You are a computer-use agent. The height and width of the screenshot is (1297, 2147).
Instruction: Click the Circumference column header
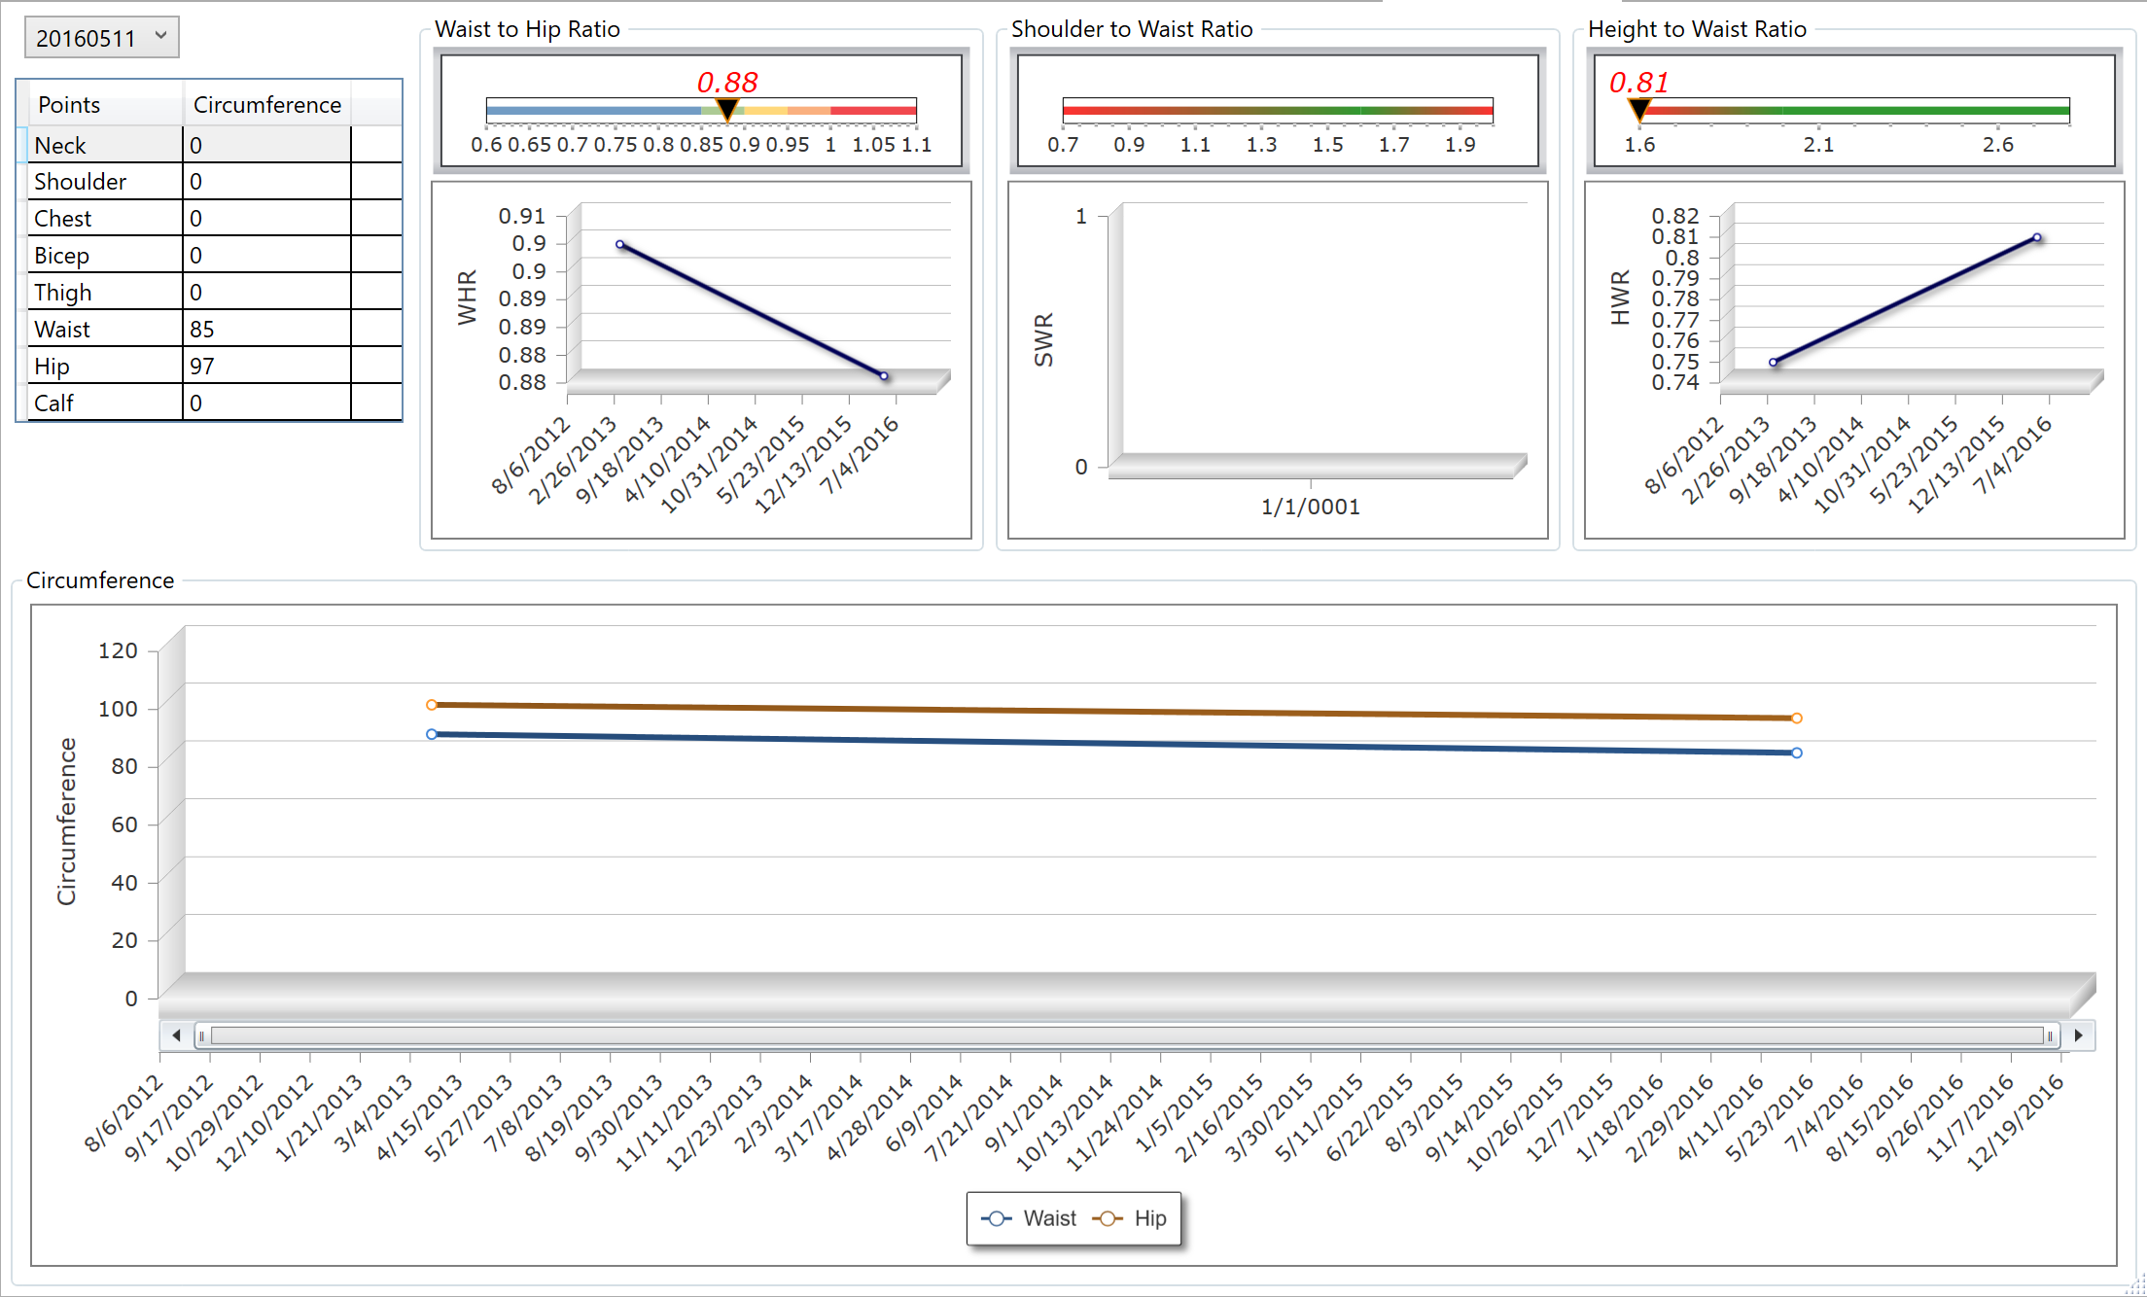point(266,105)
